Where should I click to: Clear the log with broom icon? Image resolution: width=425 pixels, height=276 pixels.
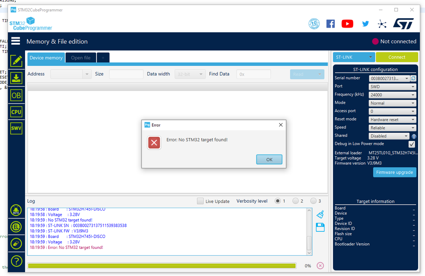coord(320,214)
